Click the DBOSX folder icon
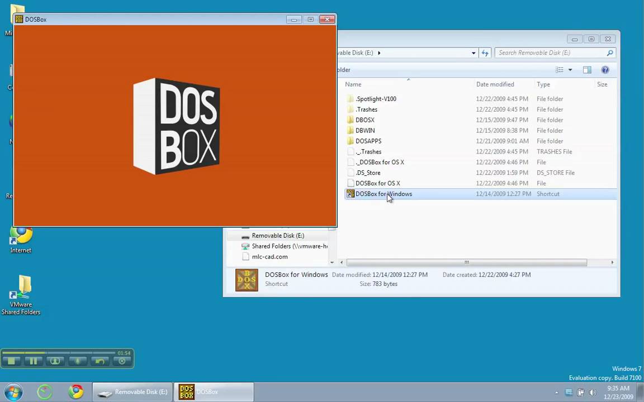644x402 pixels. (350, 120)
